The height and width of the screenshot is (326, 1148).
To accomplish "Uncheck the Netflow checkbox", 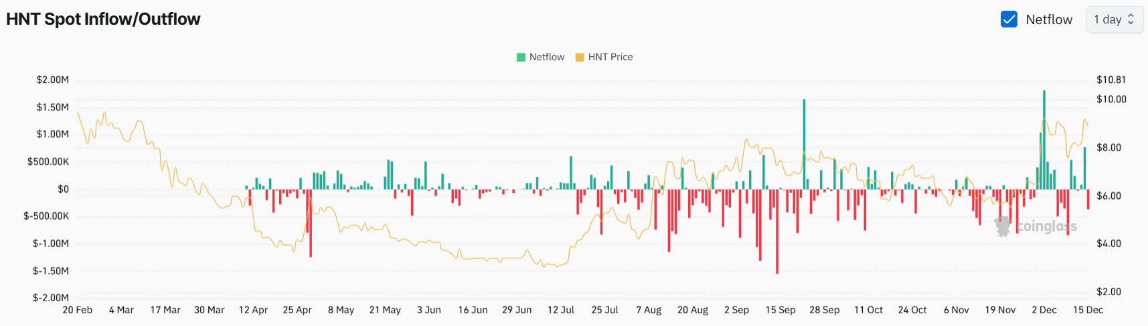I will 1009,19.
